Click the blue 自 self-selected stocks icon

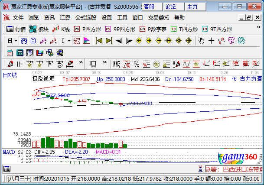[x=33, y=41]
